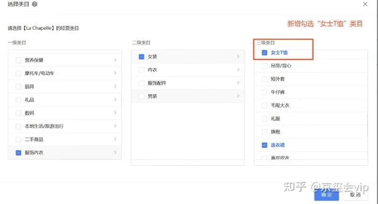Tick the 摩托车/电动车 checkbox
Viewport: 378px width, 204px height.
click(x=18, y=73)
